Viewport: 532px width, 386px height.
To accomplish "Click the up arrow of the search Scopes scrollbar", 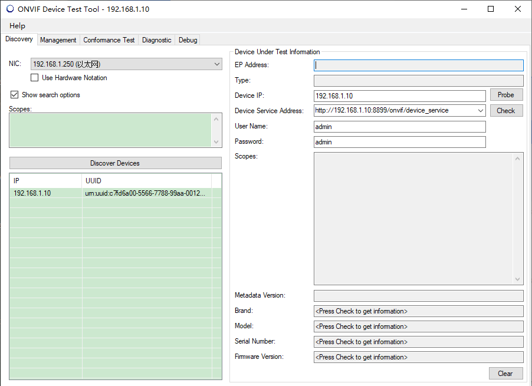I will pyautogui.click(x=216, y=119).
